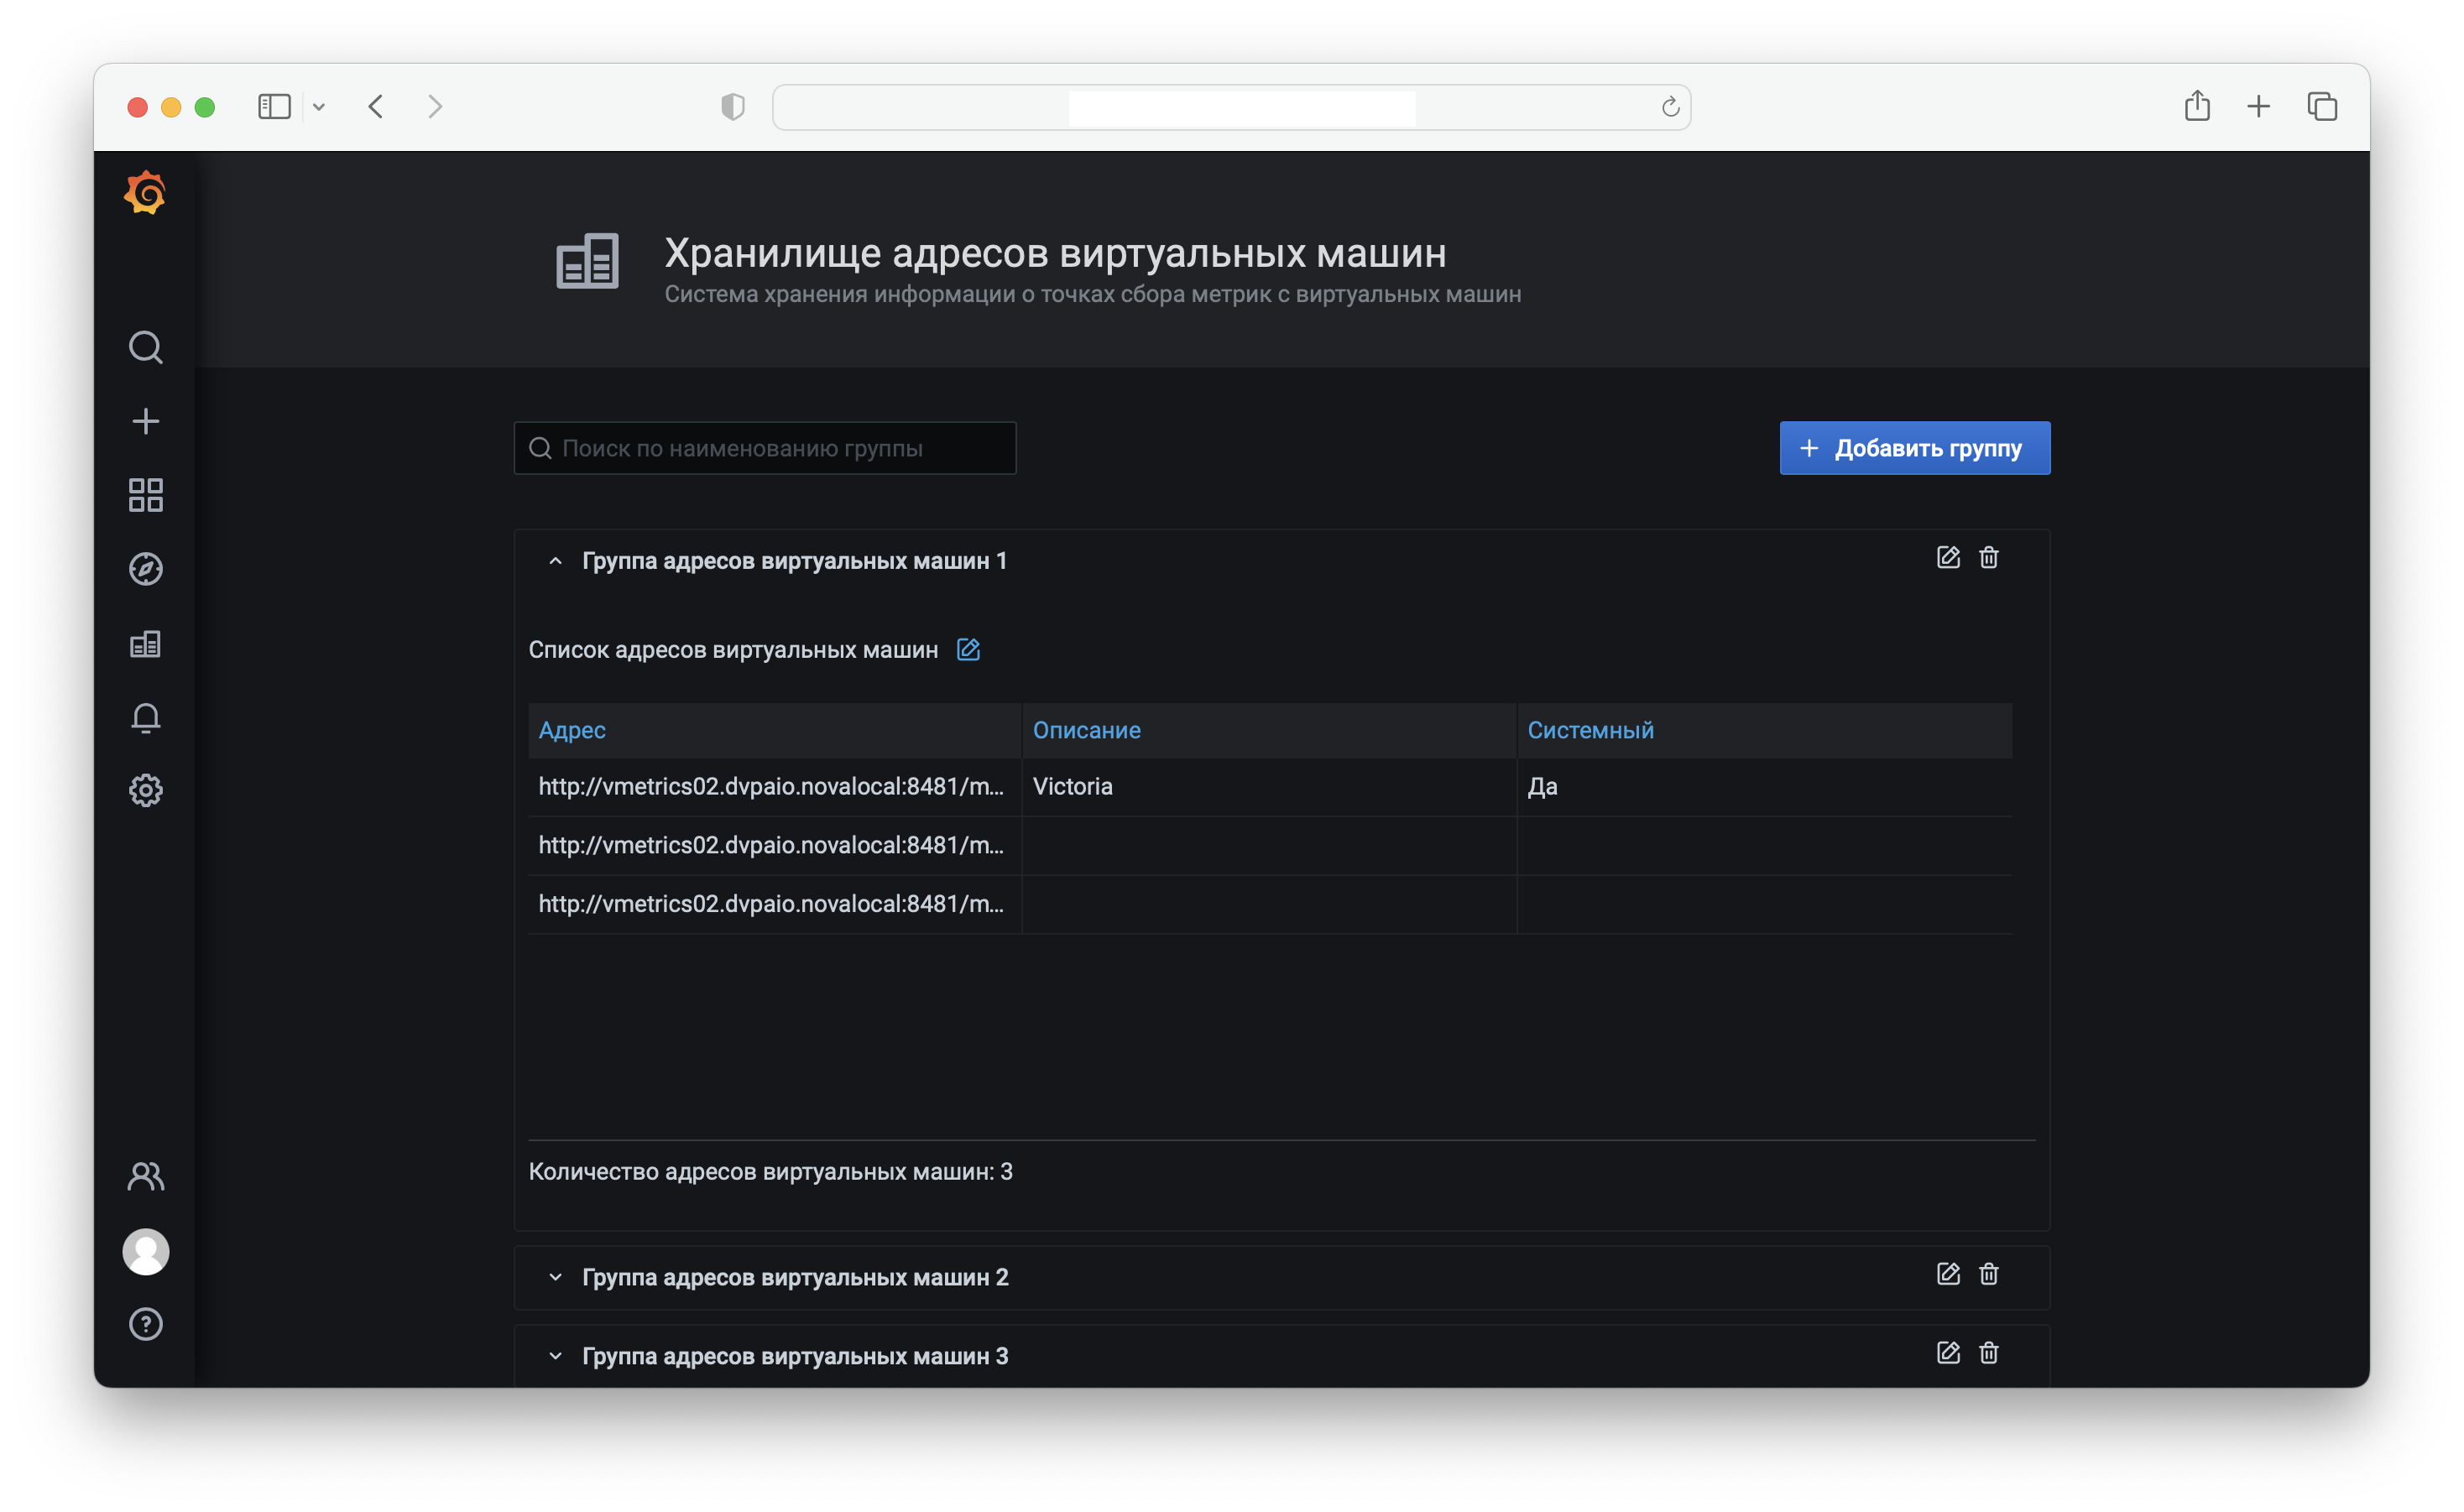Open the Safari sidebar dropdown chevron
The height and width of the screenshot is (1512, 2464).
coord(319,107)
